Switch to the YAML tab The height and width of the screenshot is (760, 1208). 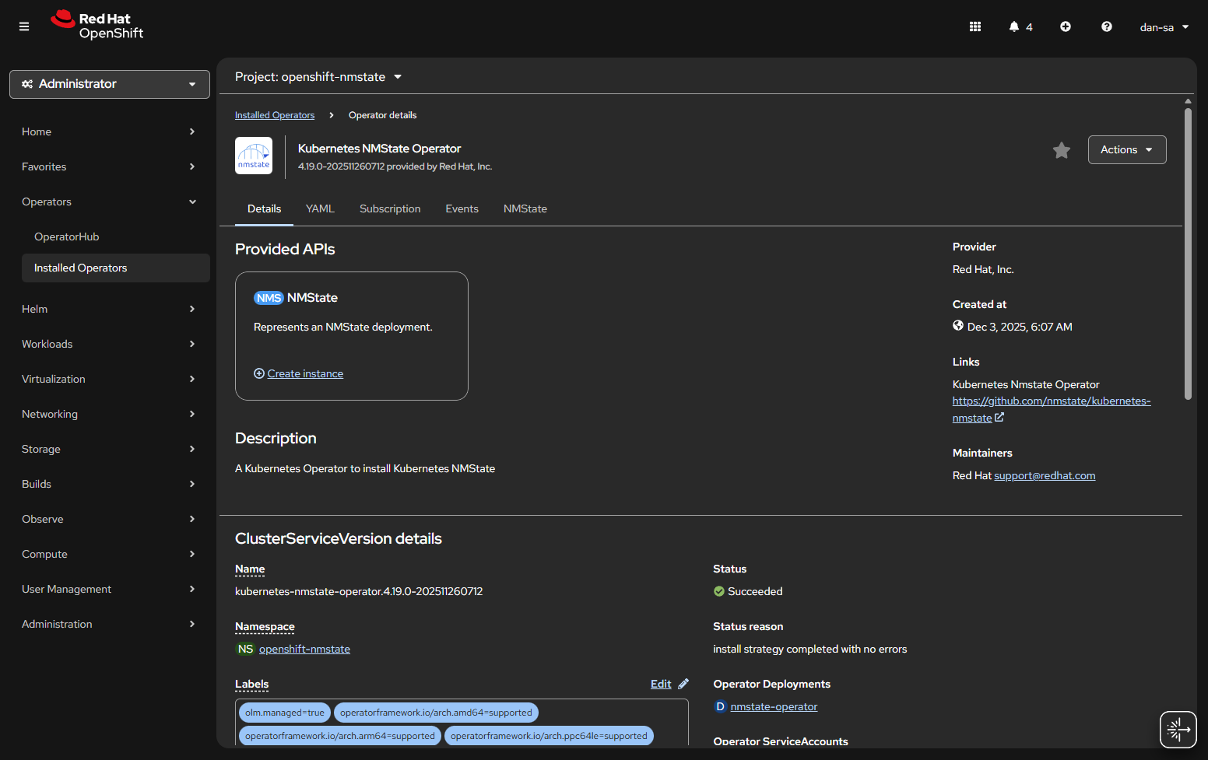tap(320, 208)
